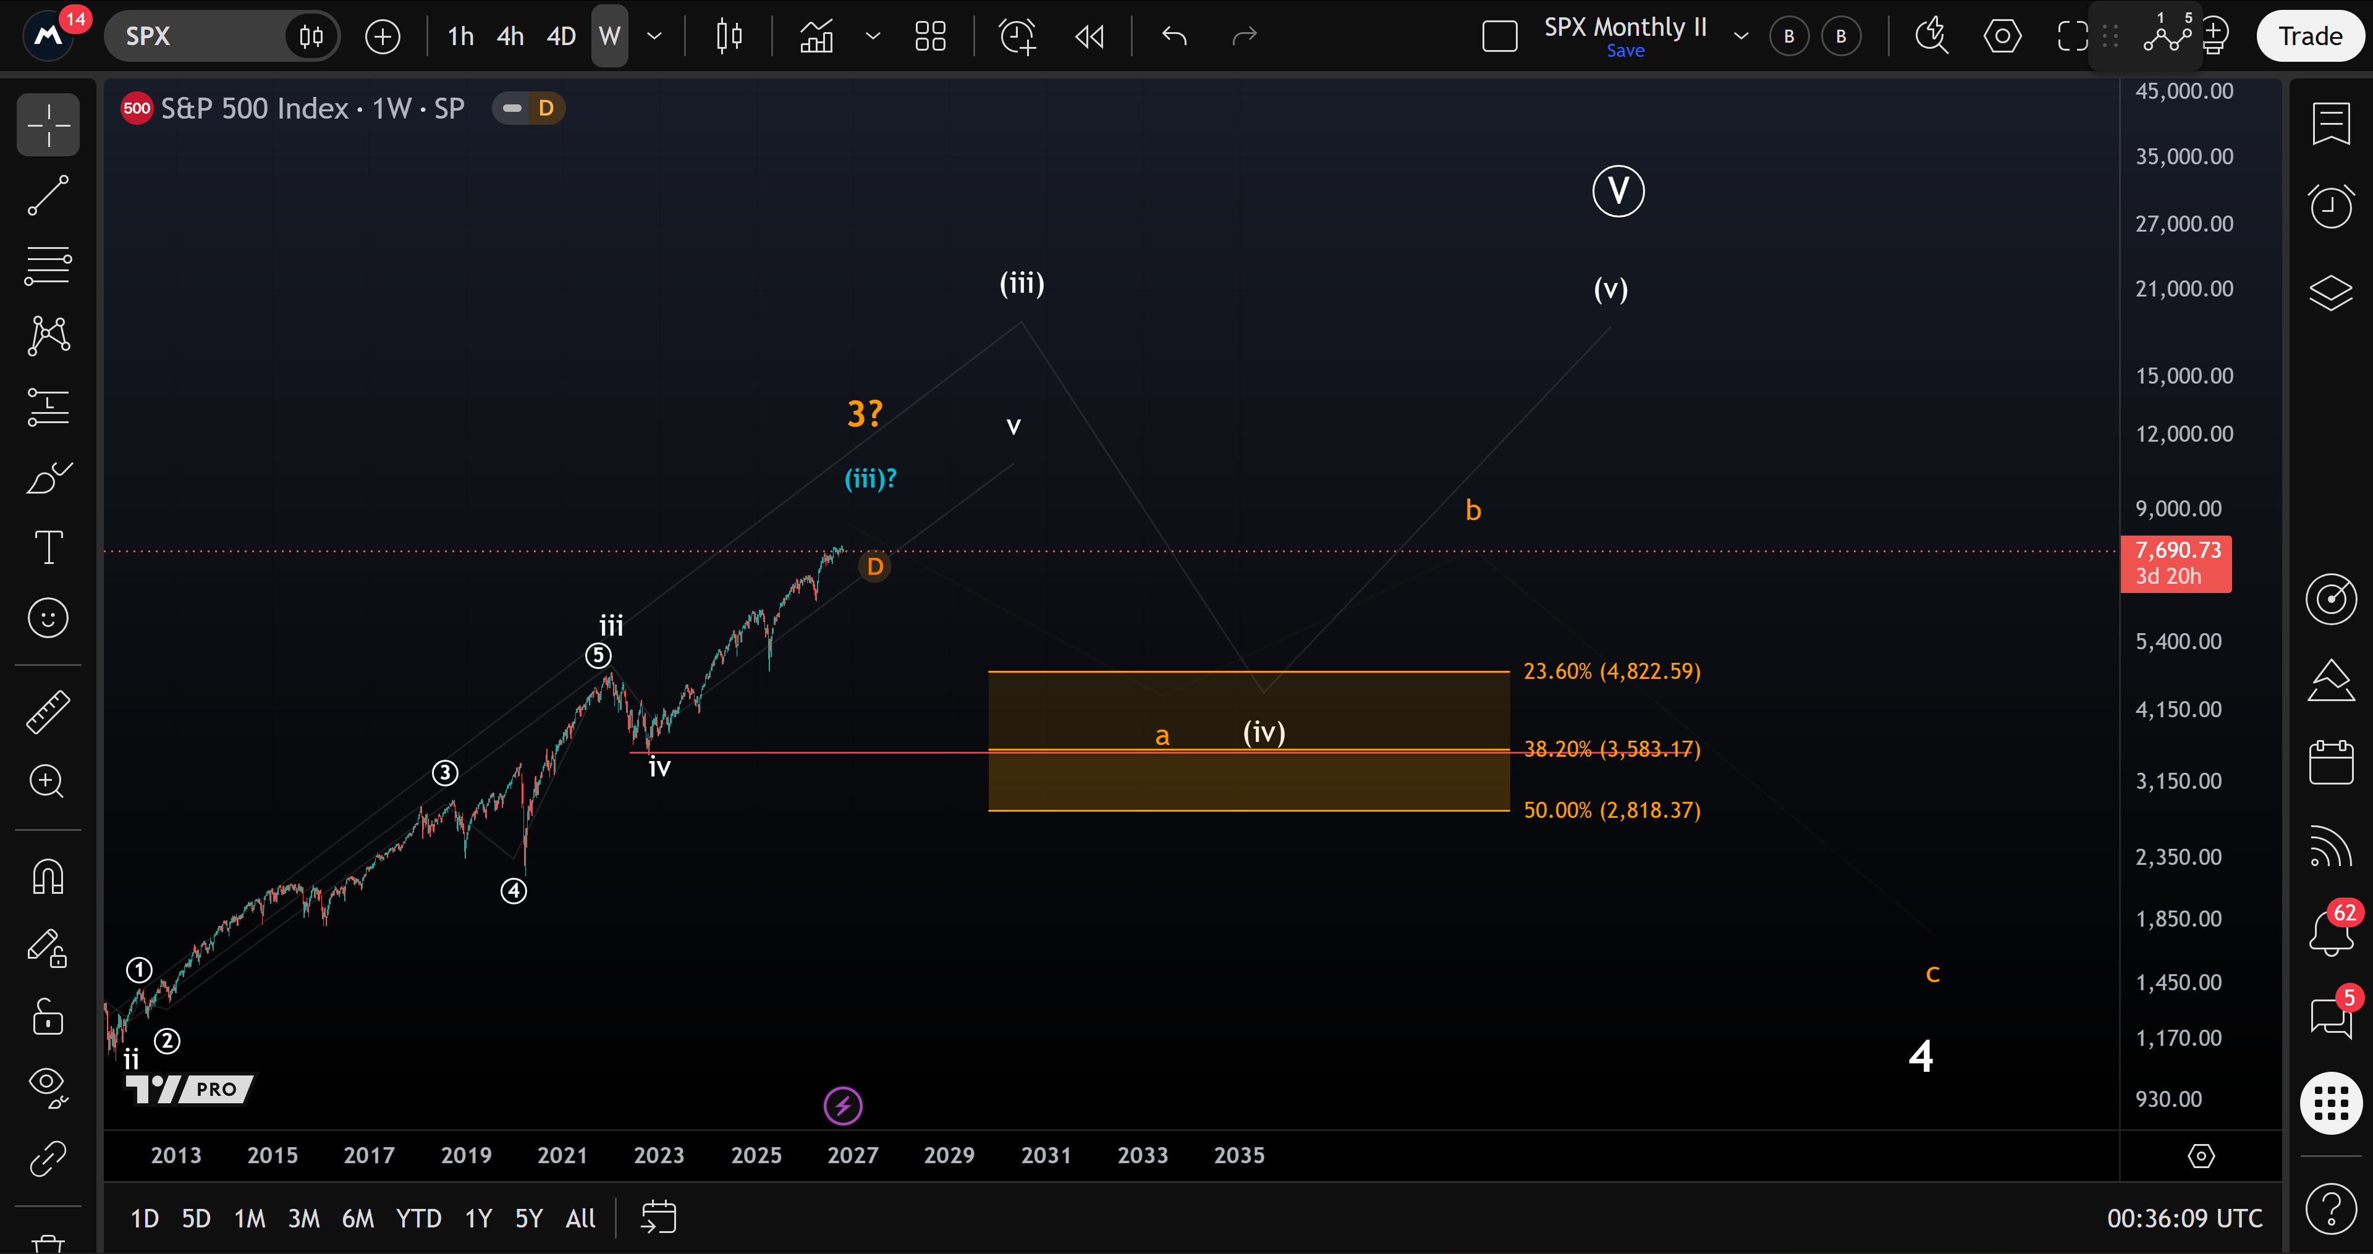This screenshot has width=2373, height=1254.
Task: Click the Trade button
Action: 2311,36
